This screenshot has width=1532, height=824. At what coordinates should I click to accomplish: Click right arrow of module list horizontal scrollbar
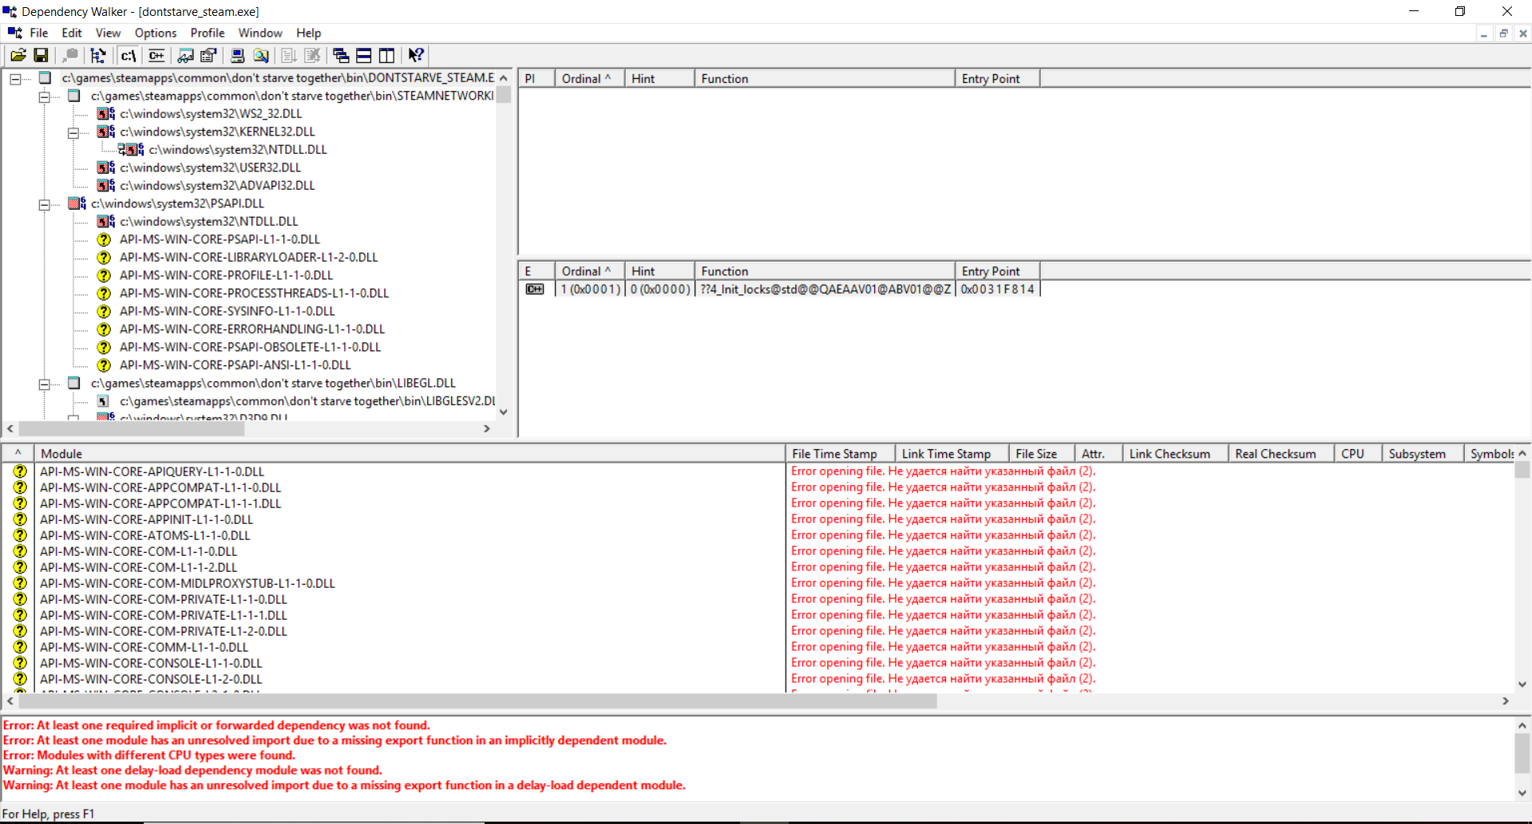pos(1506,701)
